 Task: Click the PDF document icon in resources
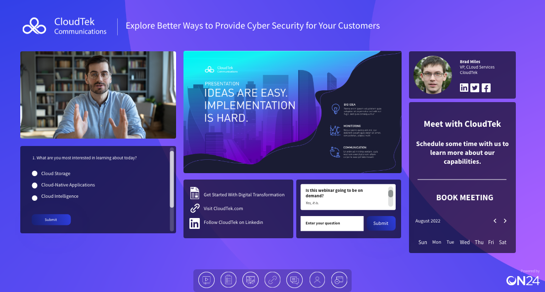click(195, 193)
